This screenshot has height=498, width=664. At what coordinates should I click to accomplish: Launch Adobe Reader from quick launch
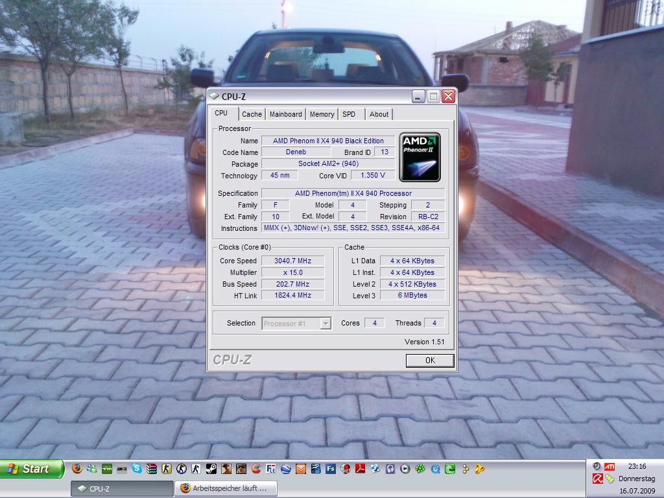click(360, 468)
